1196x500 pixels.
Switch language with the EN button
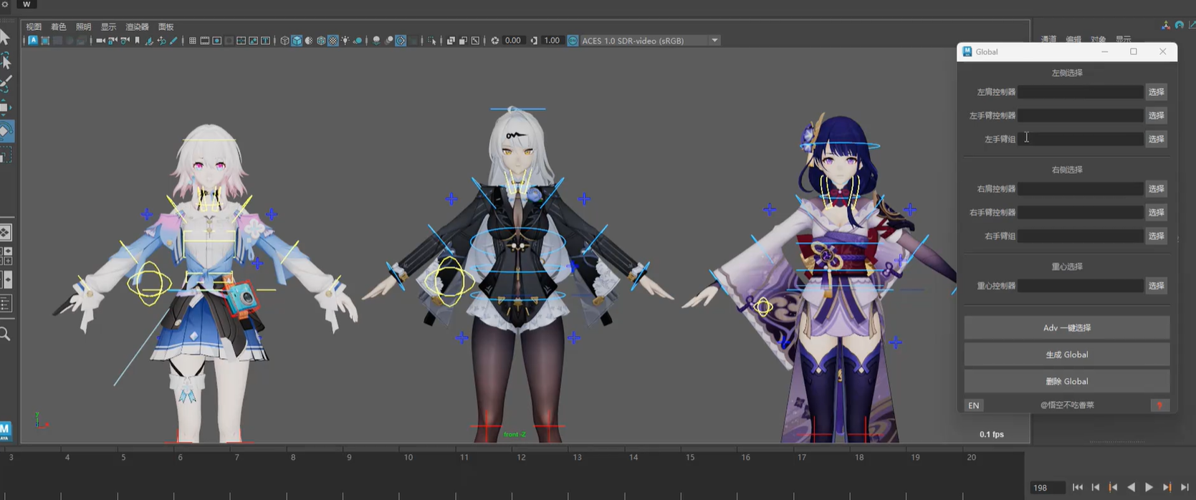click(x=973, y=405)
